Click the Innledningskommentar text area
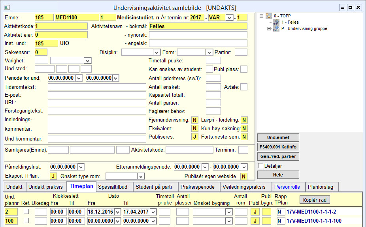Image resolution: width=366 pixels, height=227 pixels. (97, 125)
